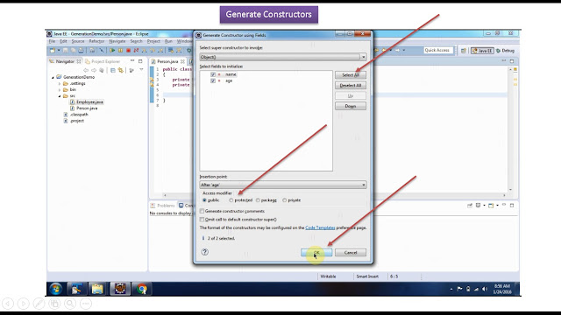The height and width of the screenshot is (315, 561).
Task: Click the green Resume debug icon
Action: 112,51
